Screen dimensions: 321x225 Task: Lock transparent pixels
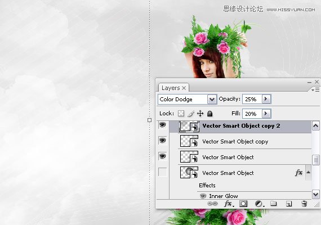click(181, 113)
